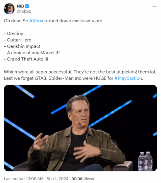The width and height of the screenshot is (161, 183).
Task: Click the Destiny list line
Action: tap(13, 33)
